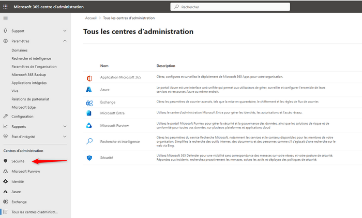This screenshot has width=362, height=218.
Task: Open Microsoft Edge settings in sidebar
Action: pyautogui.click(x=24, y=107)
